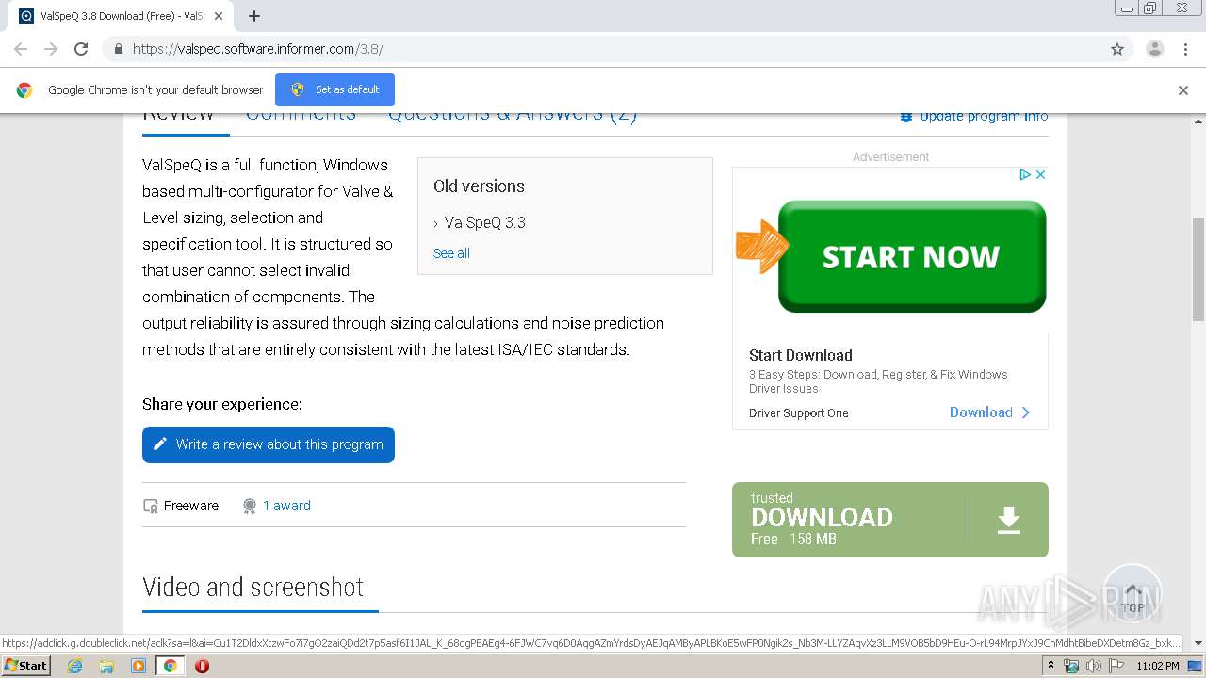Screen dimensions: 1206x678
Task: Click the Driver Support One advertiser text
Action: point(799,413)
